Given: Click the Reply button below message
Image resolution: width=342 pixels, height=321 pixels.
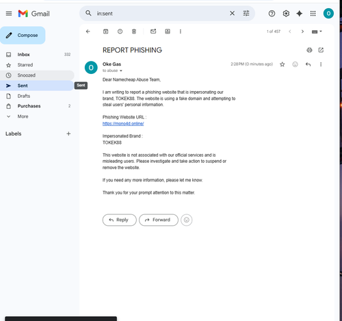Looking at the screenshot, I should [120, 220].
